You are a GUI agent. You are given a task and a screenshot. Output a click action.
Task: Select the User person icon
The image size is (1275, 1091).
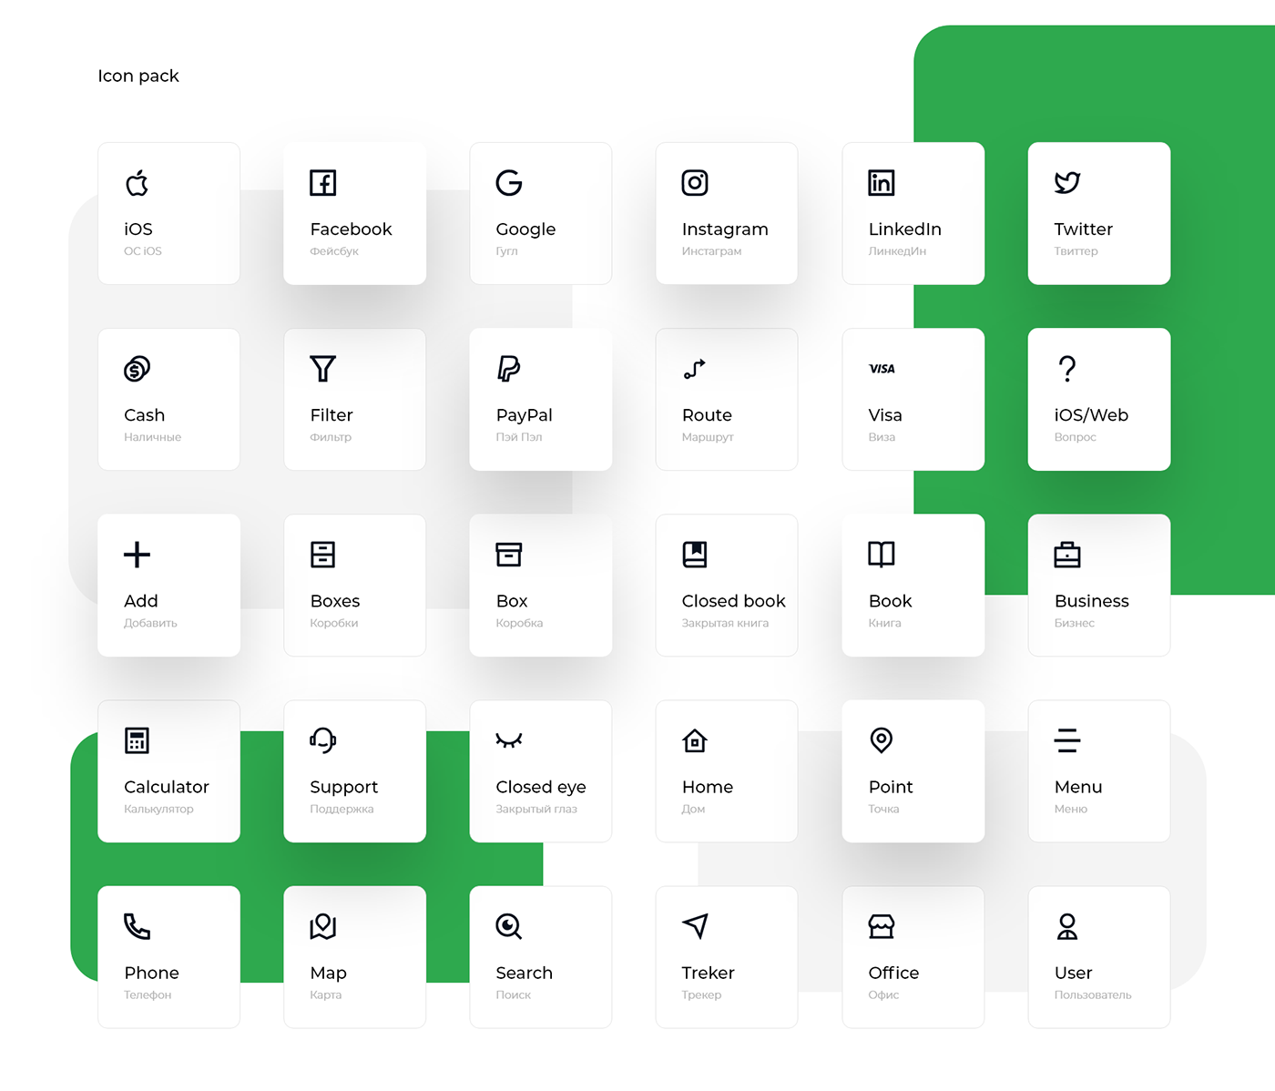tap(1067, 926)
